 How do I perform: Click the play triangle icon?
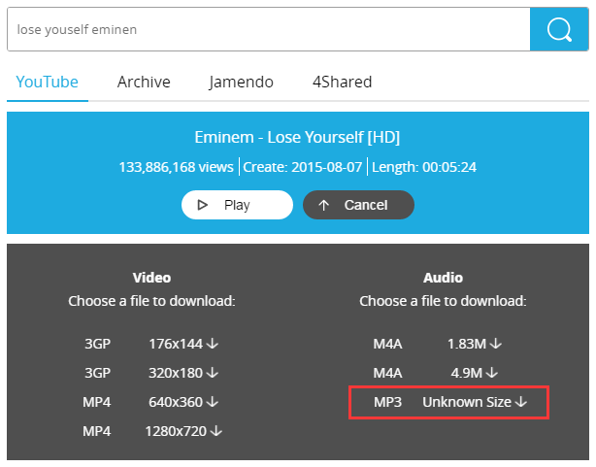tap(202, 205)
